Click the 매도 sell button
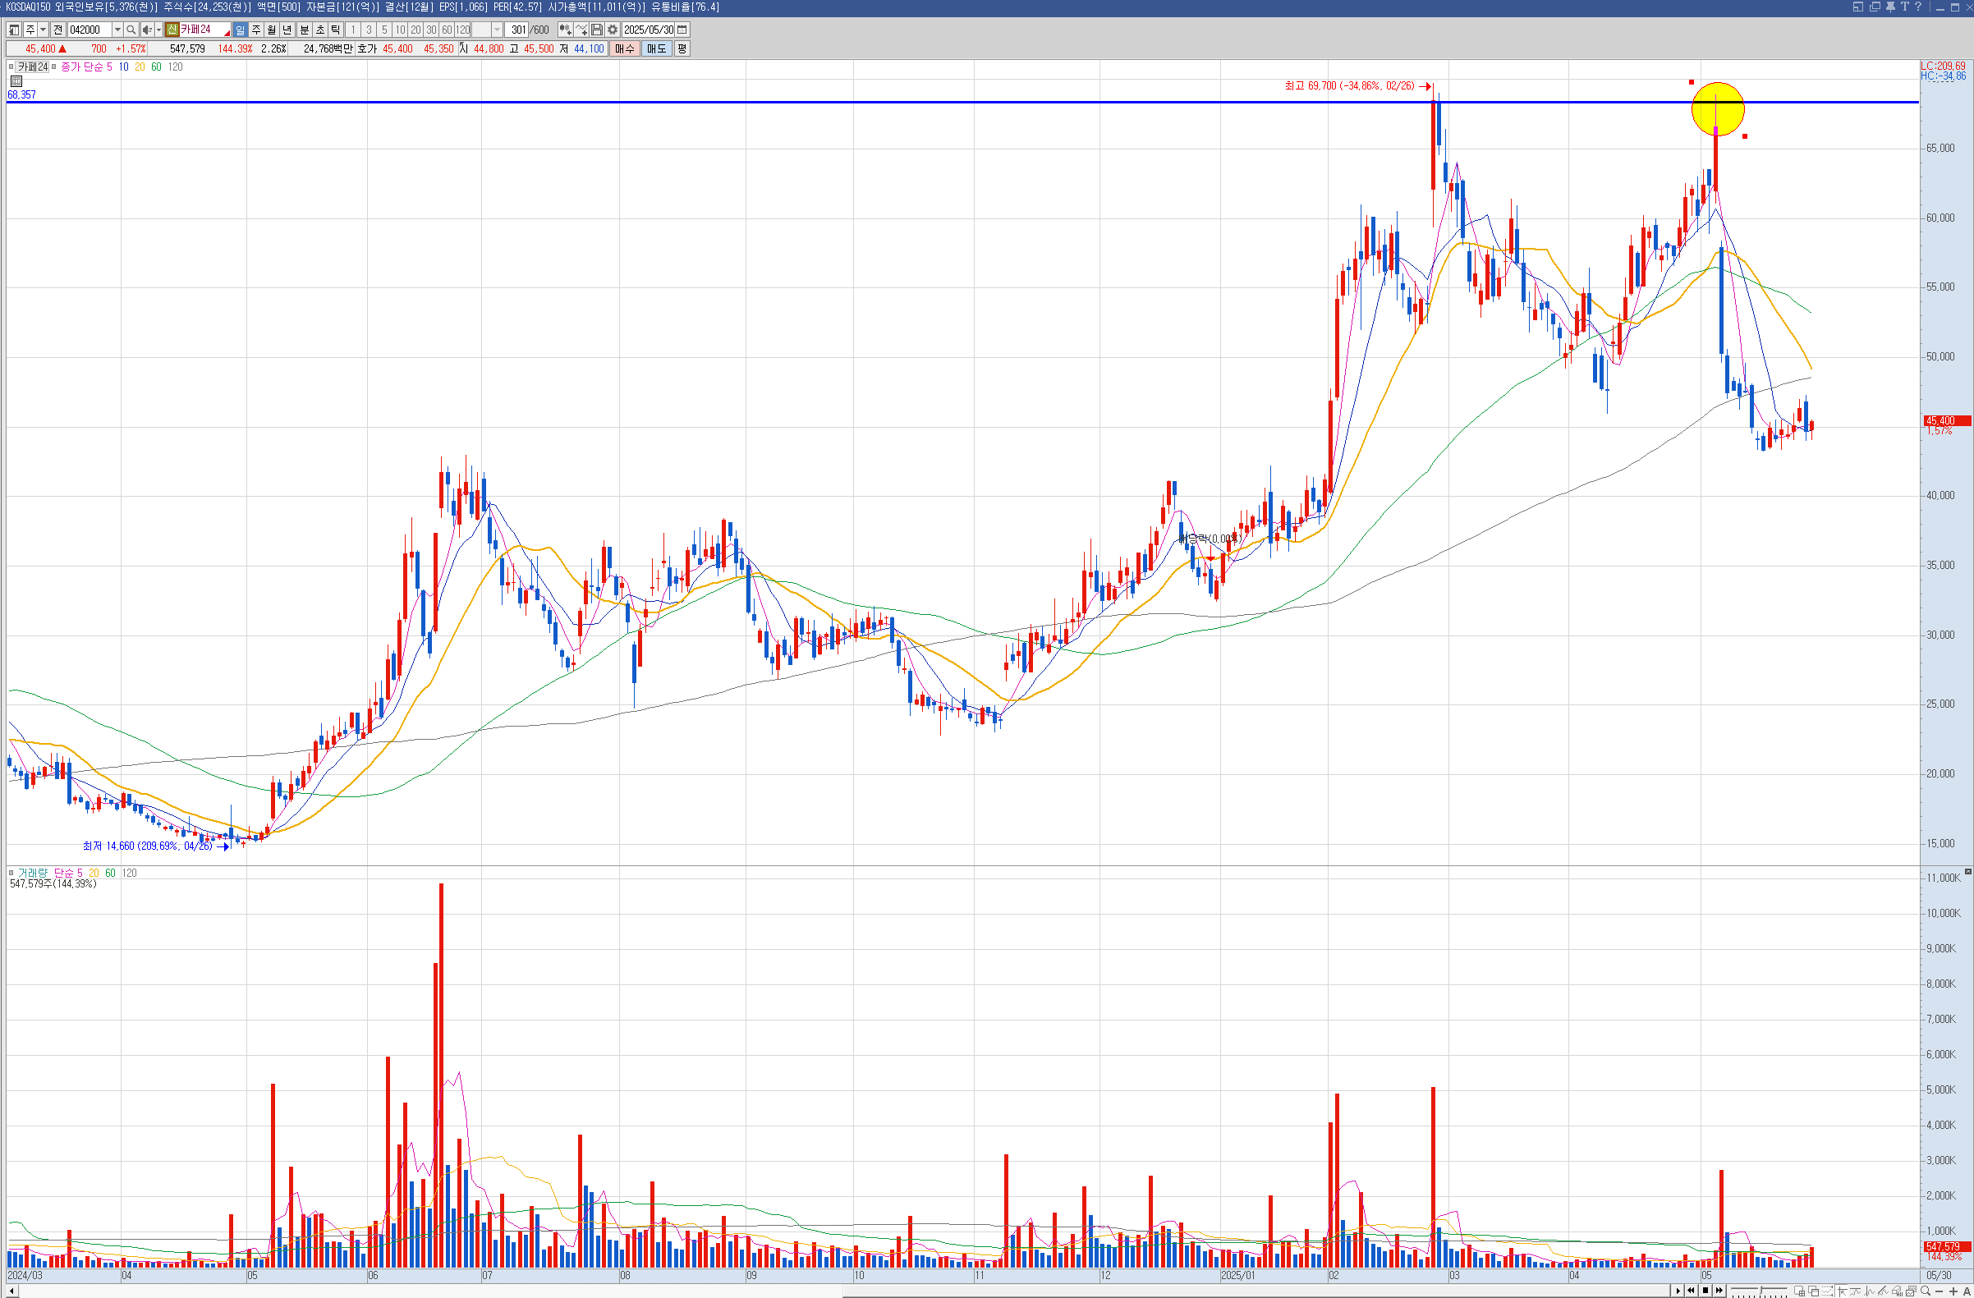This screenshot has width=1974, height=1298. coord(656,49)
